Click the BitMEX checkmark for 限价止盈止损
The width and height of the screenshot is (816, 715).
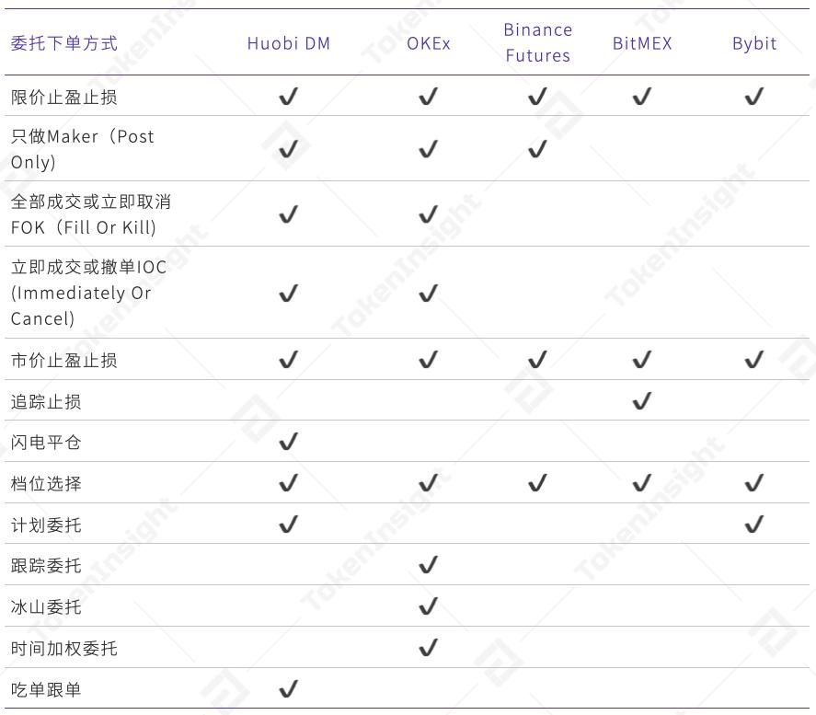(x=642, y=97)
